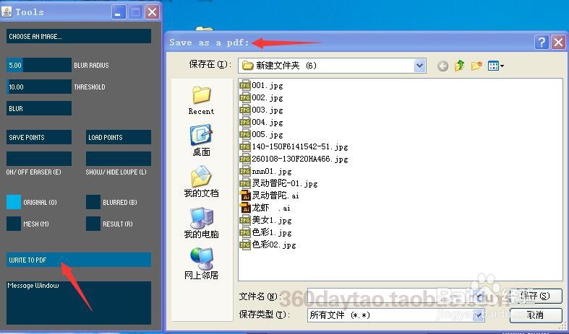
Task: Click inside the Message Window area
Action: [x=79, y=303]
